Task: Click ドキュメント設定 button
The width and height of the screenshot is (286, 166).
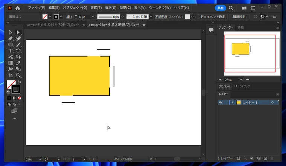Action: tap(213, 17)
